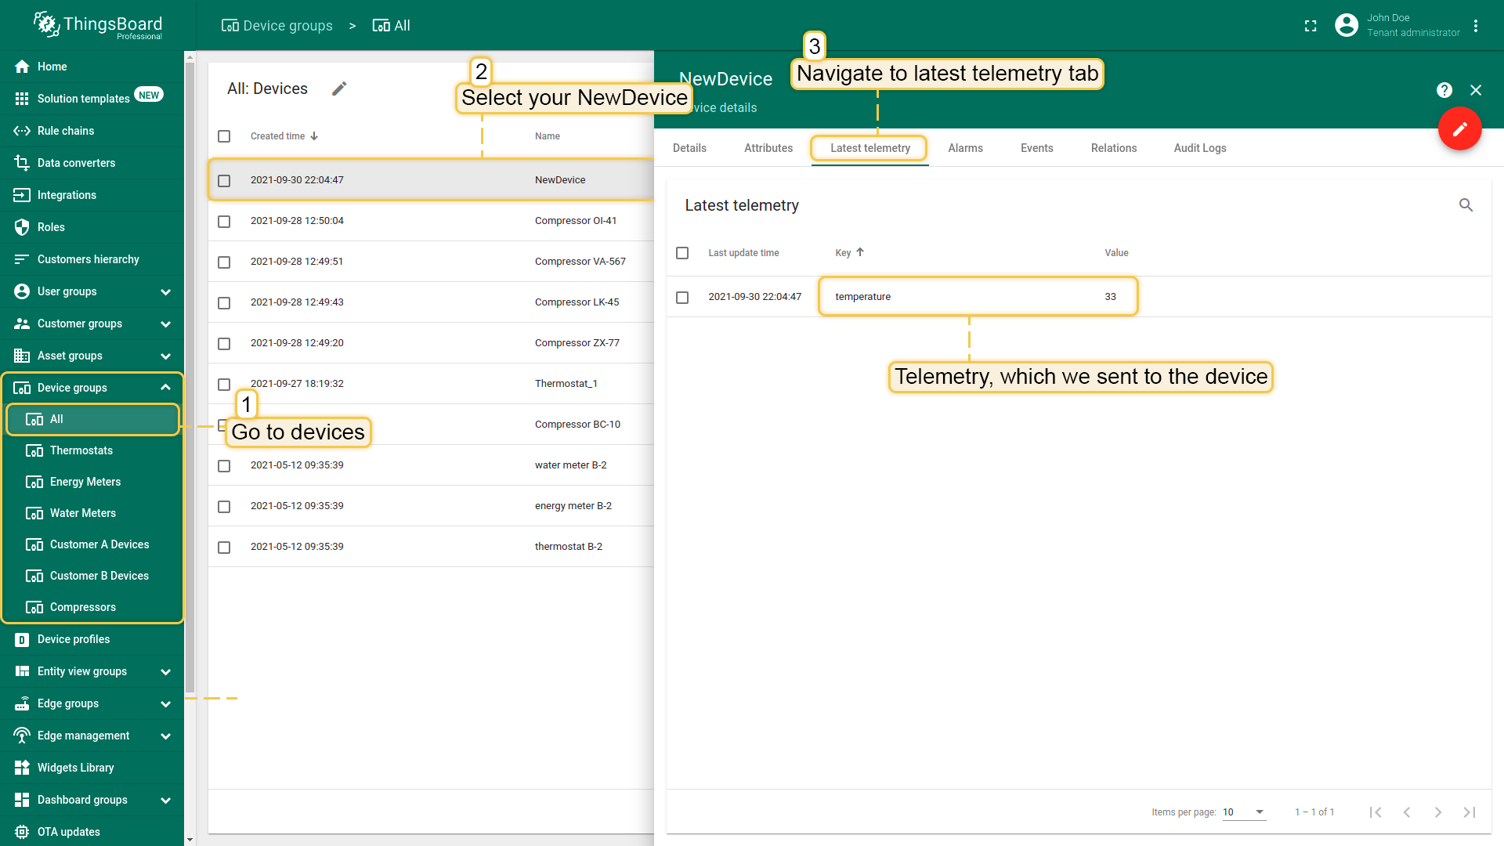Switch to the Attributes tab
Screen dimensions: 1504x846
pyautogui.click(x=768, y=148)
